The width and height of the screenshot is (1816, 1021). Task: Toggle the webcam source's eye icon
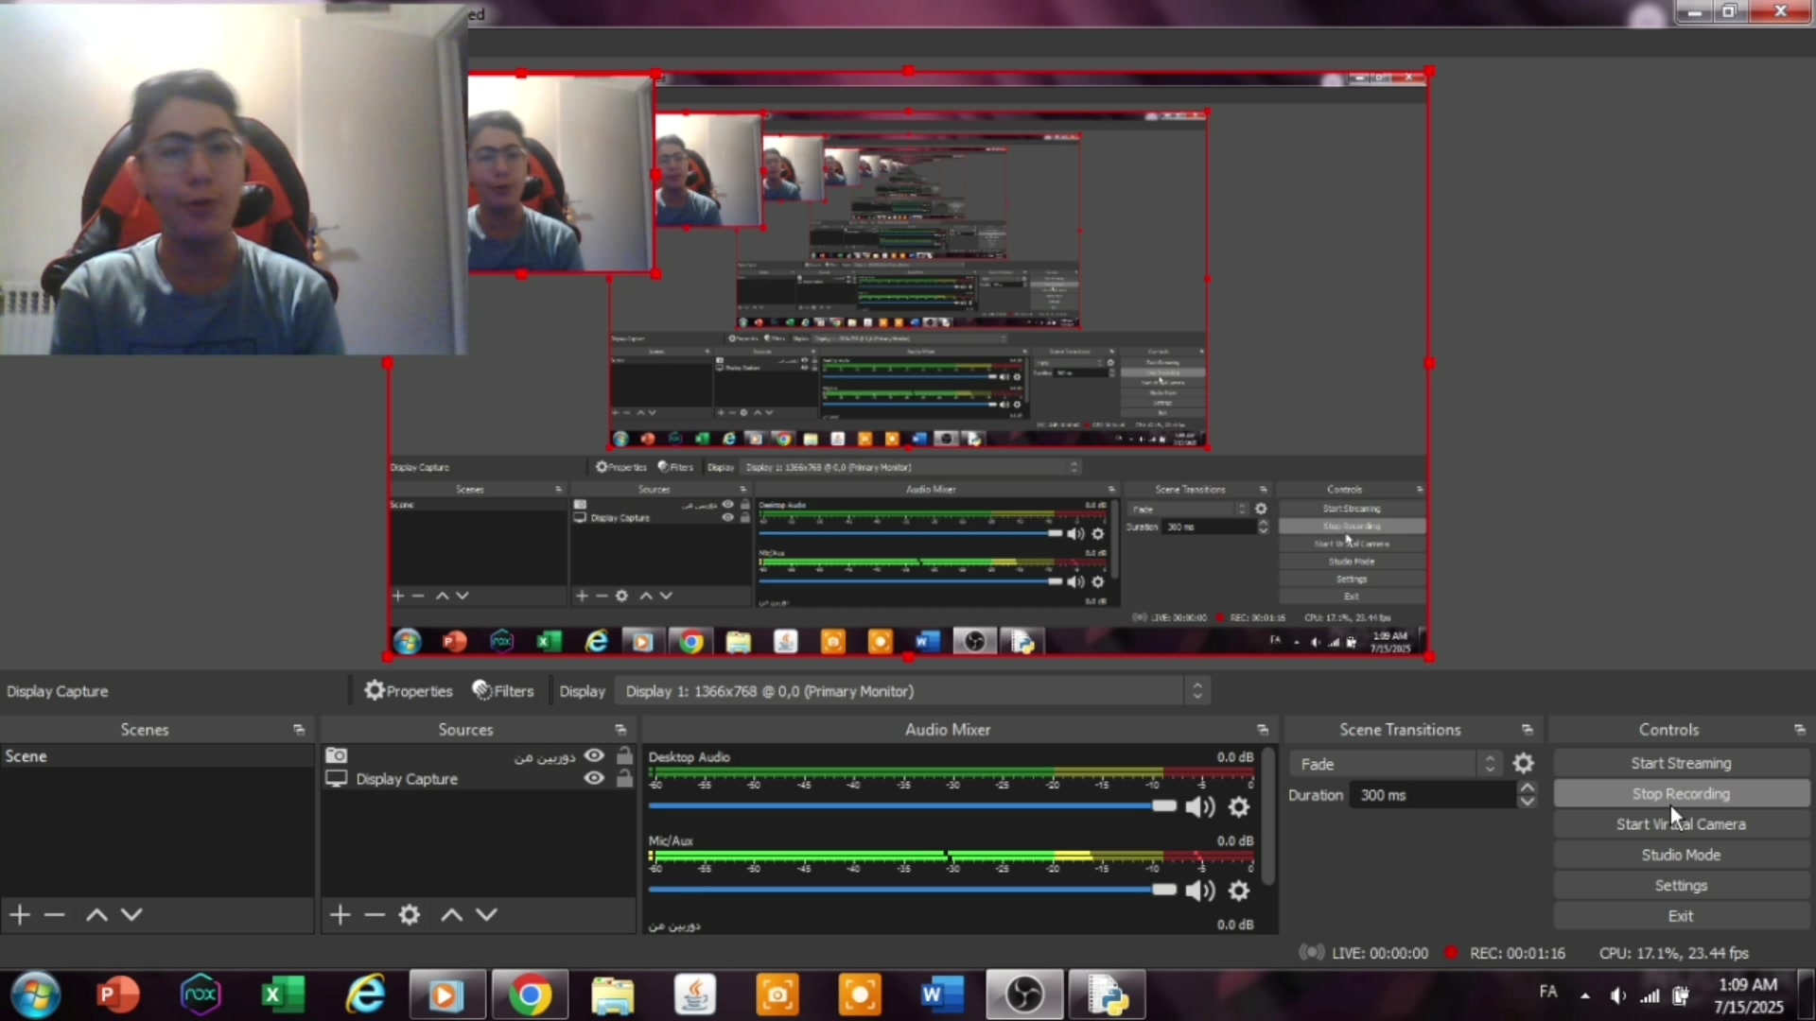(x=594, y=755)
